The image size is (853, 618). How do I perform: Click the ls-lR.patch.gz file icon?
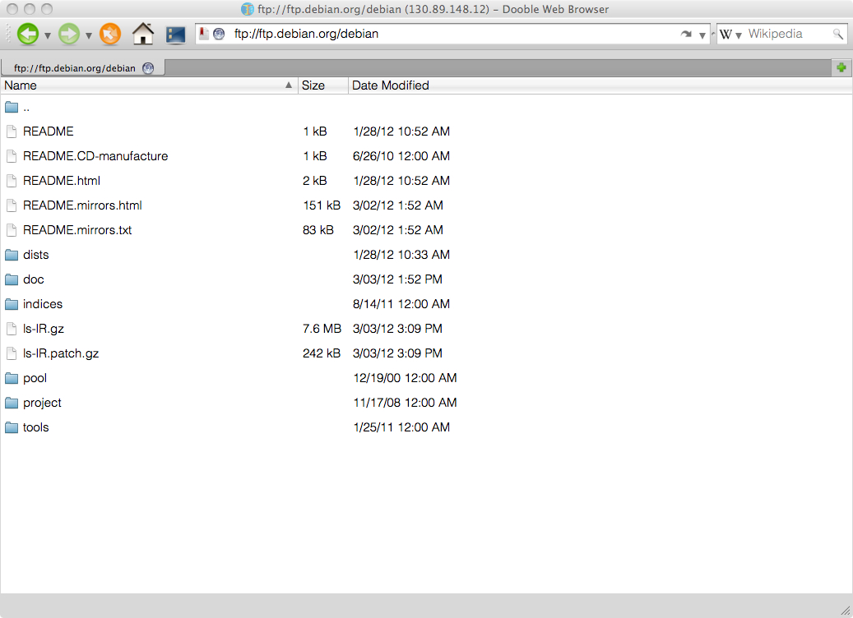click(12, 353)
